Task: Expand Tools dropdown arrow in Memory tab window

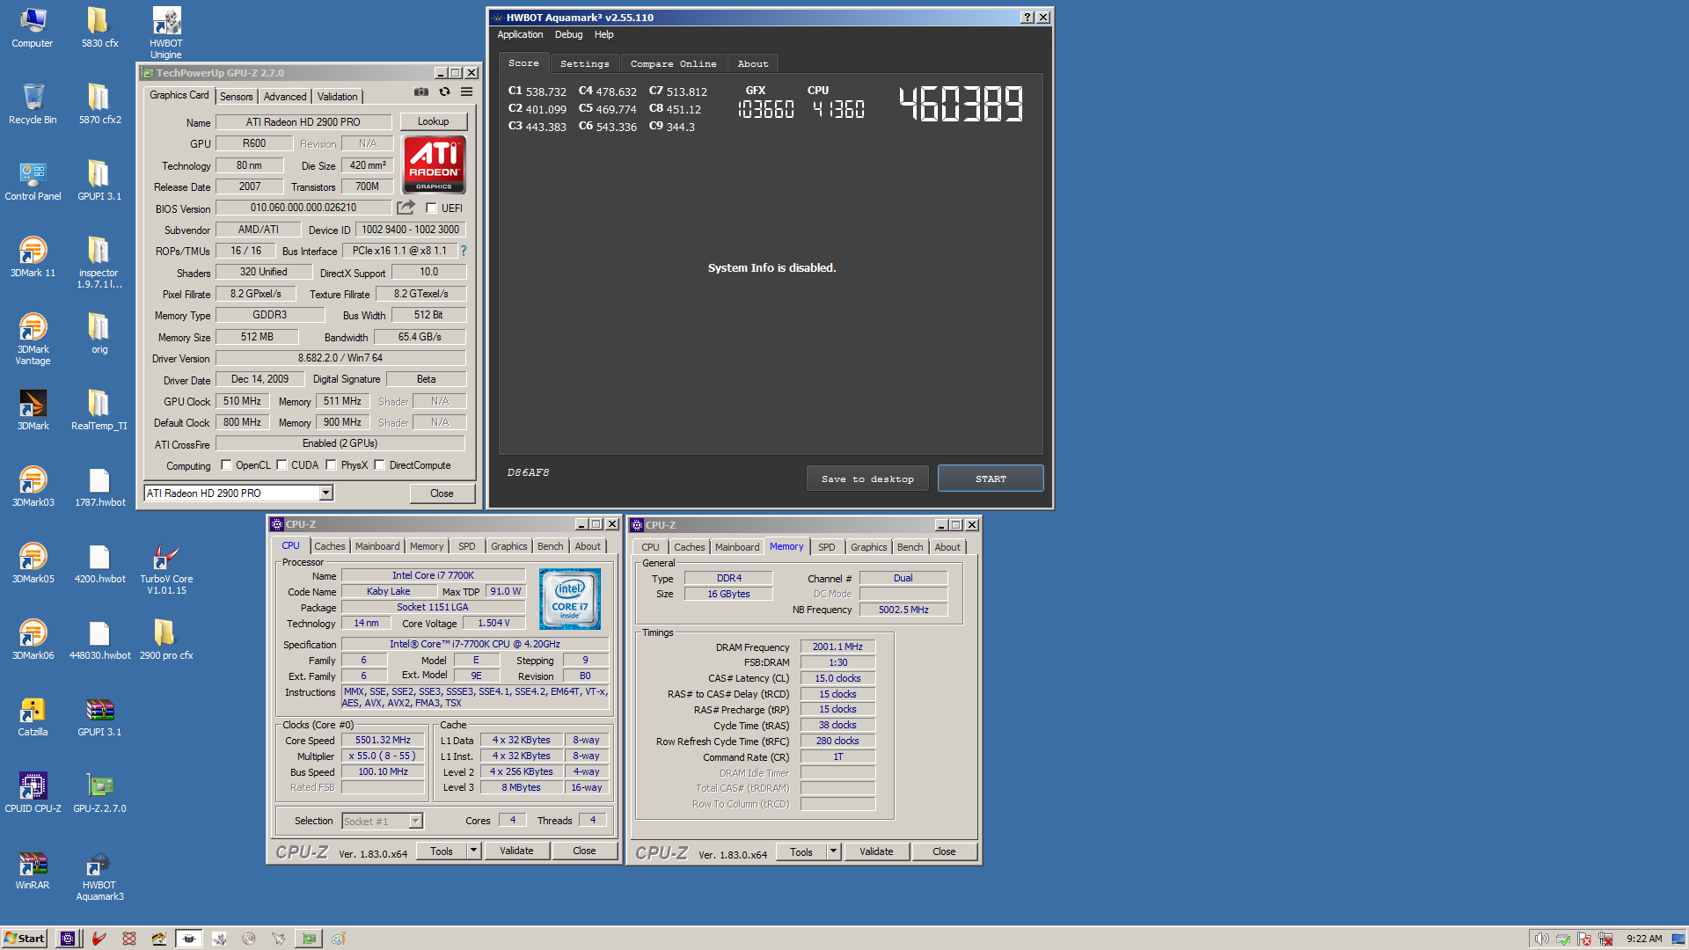Action: (833, 851)
